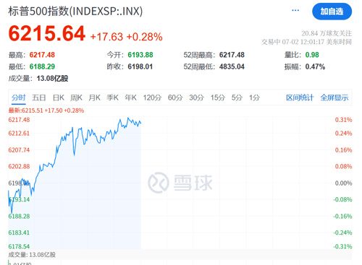Select the 120分 interval tab
This screenshot has width=362, height=265.
[x=152, y=97]
